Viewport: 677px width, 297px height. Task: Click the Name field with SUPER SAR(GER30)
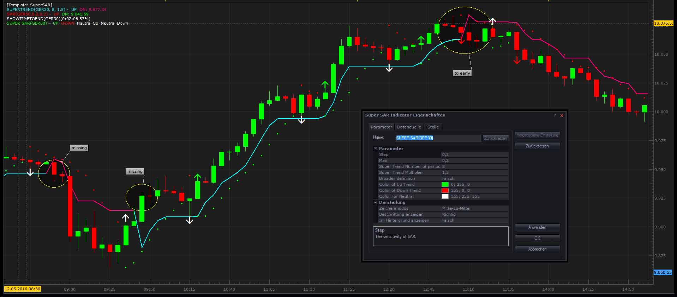click(x=438, y=138)
